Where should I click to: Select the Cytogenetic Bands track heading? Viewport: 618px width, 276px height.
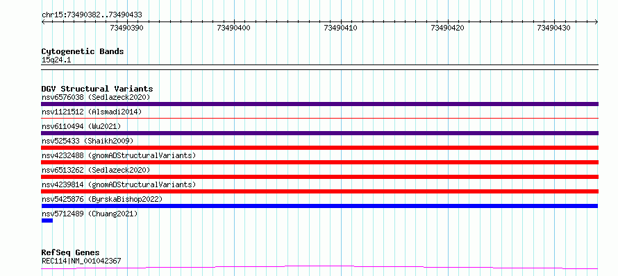click(x=83, y=51)
